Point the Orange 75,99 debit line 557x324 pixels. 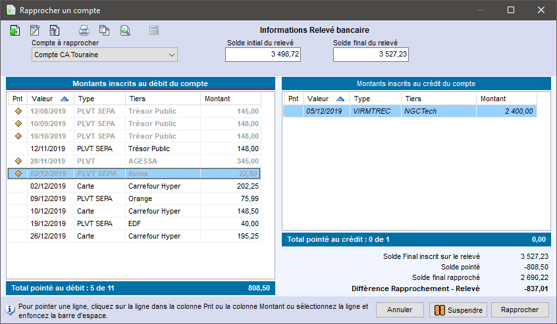(18, 198)
